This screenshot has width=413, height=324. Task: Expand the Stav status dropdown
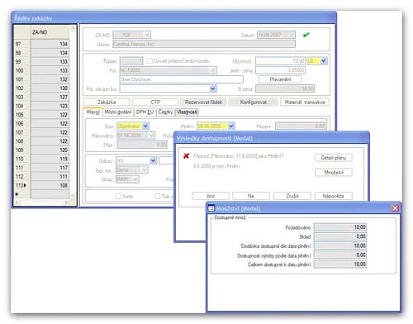(x=146, y=126)
